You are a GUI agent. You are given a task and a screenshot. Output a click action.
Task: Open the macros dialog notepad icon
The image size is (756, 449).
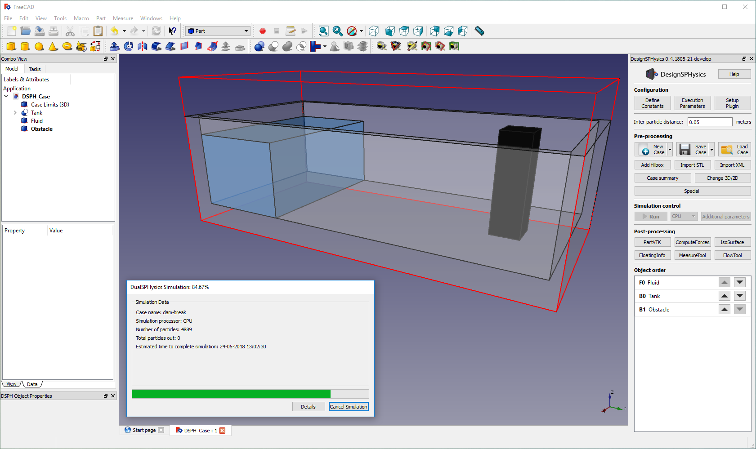(291, 31)
